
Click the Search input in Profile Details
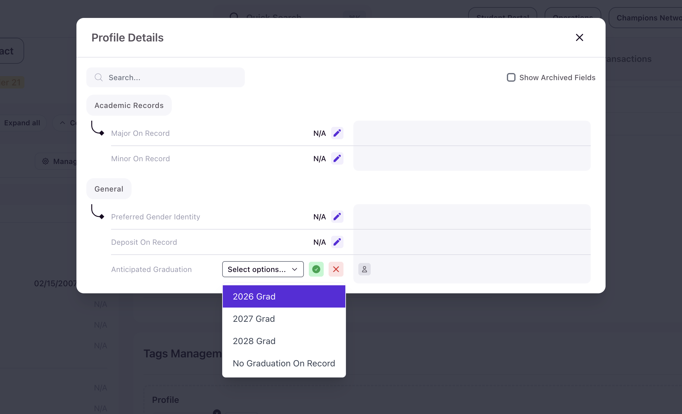pos(165,77)
